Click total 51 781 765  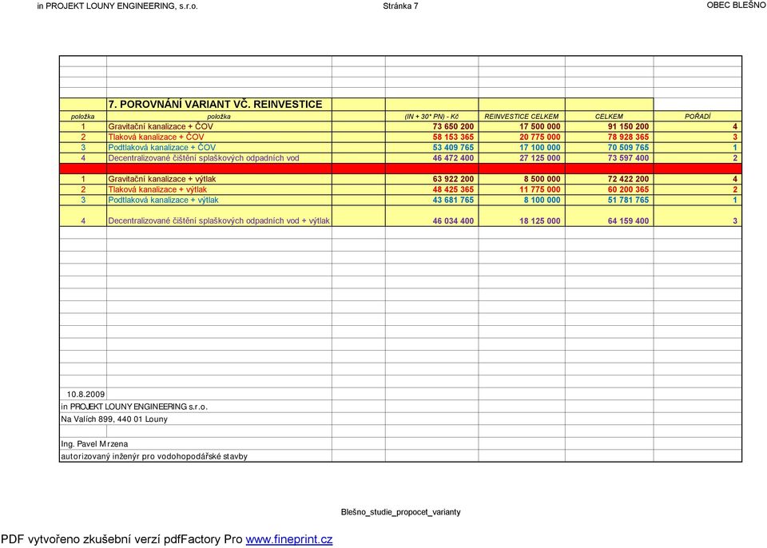[628, 201]
